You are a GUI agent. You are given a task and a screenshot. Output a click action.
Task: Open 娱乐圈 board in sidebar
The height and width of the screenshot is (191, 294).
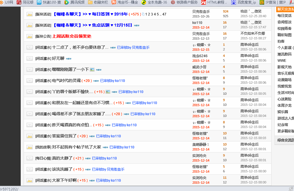[283, 112]
